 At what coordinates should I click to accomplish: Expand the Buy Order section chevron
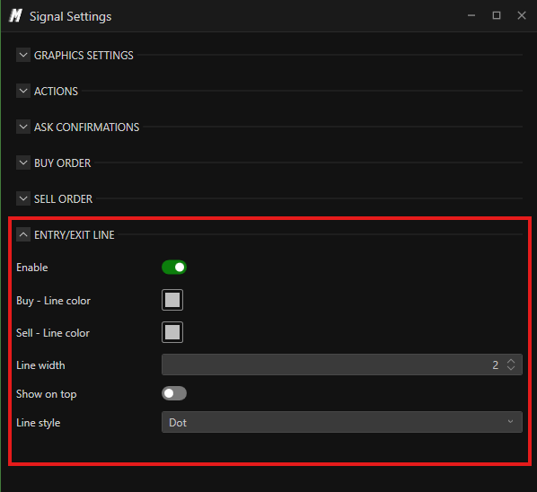click(23, 163)
